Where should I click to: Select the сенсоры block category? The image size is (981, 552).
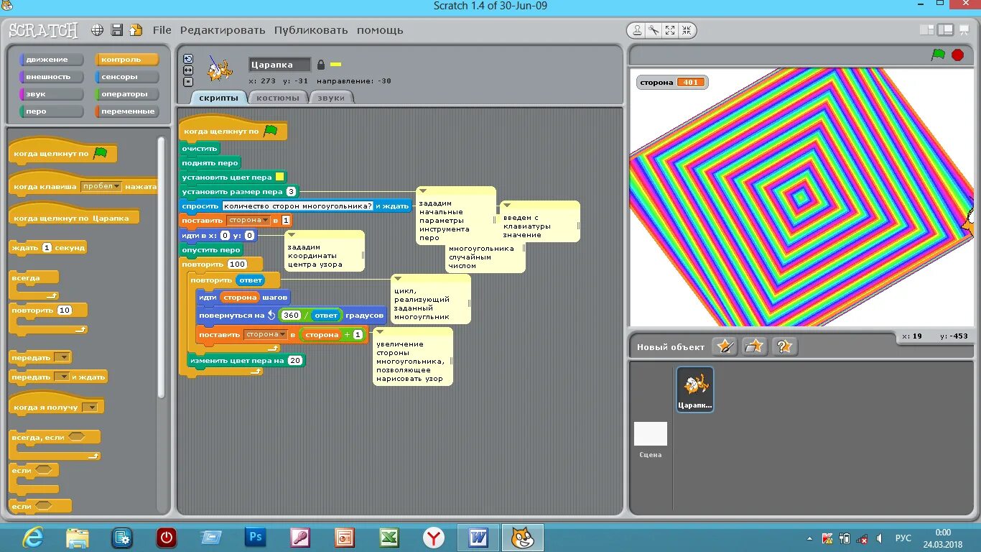click(127, 77)
